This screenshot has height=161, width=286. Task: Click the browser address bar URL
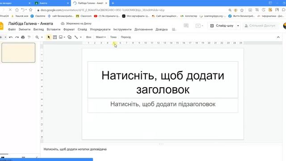pos(102,10)
